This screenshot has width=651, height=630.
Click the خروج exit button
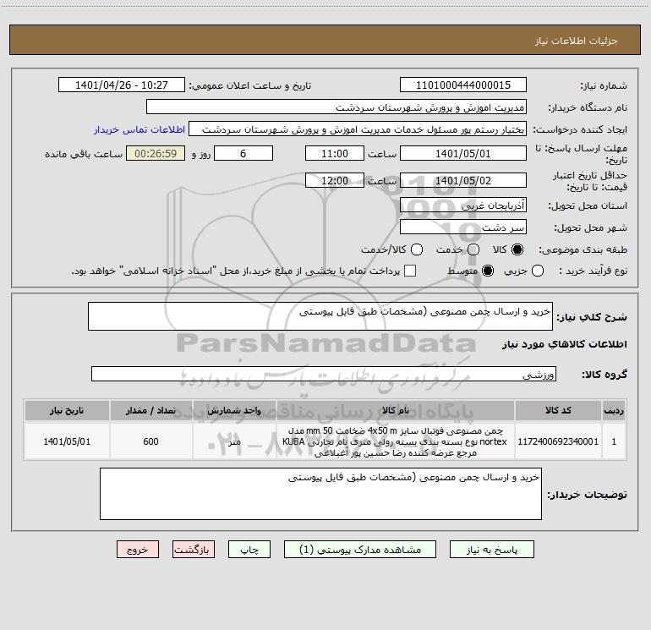[138, 550]
